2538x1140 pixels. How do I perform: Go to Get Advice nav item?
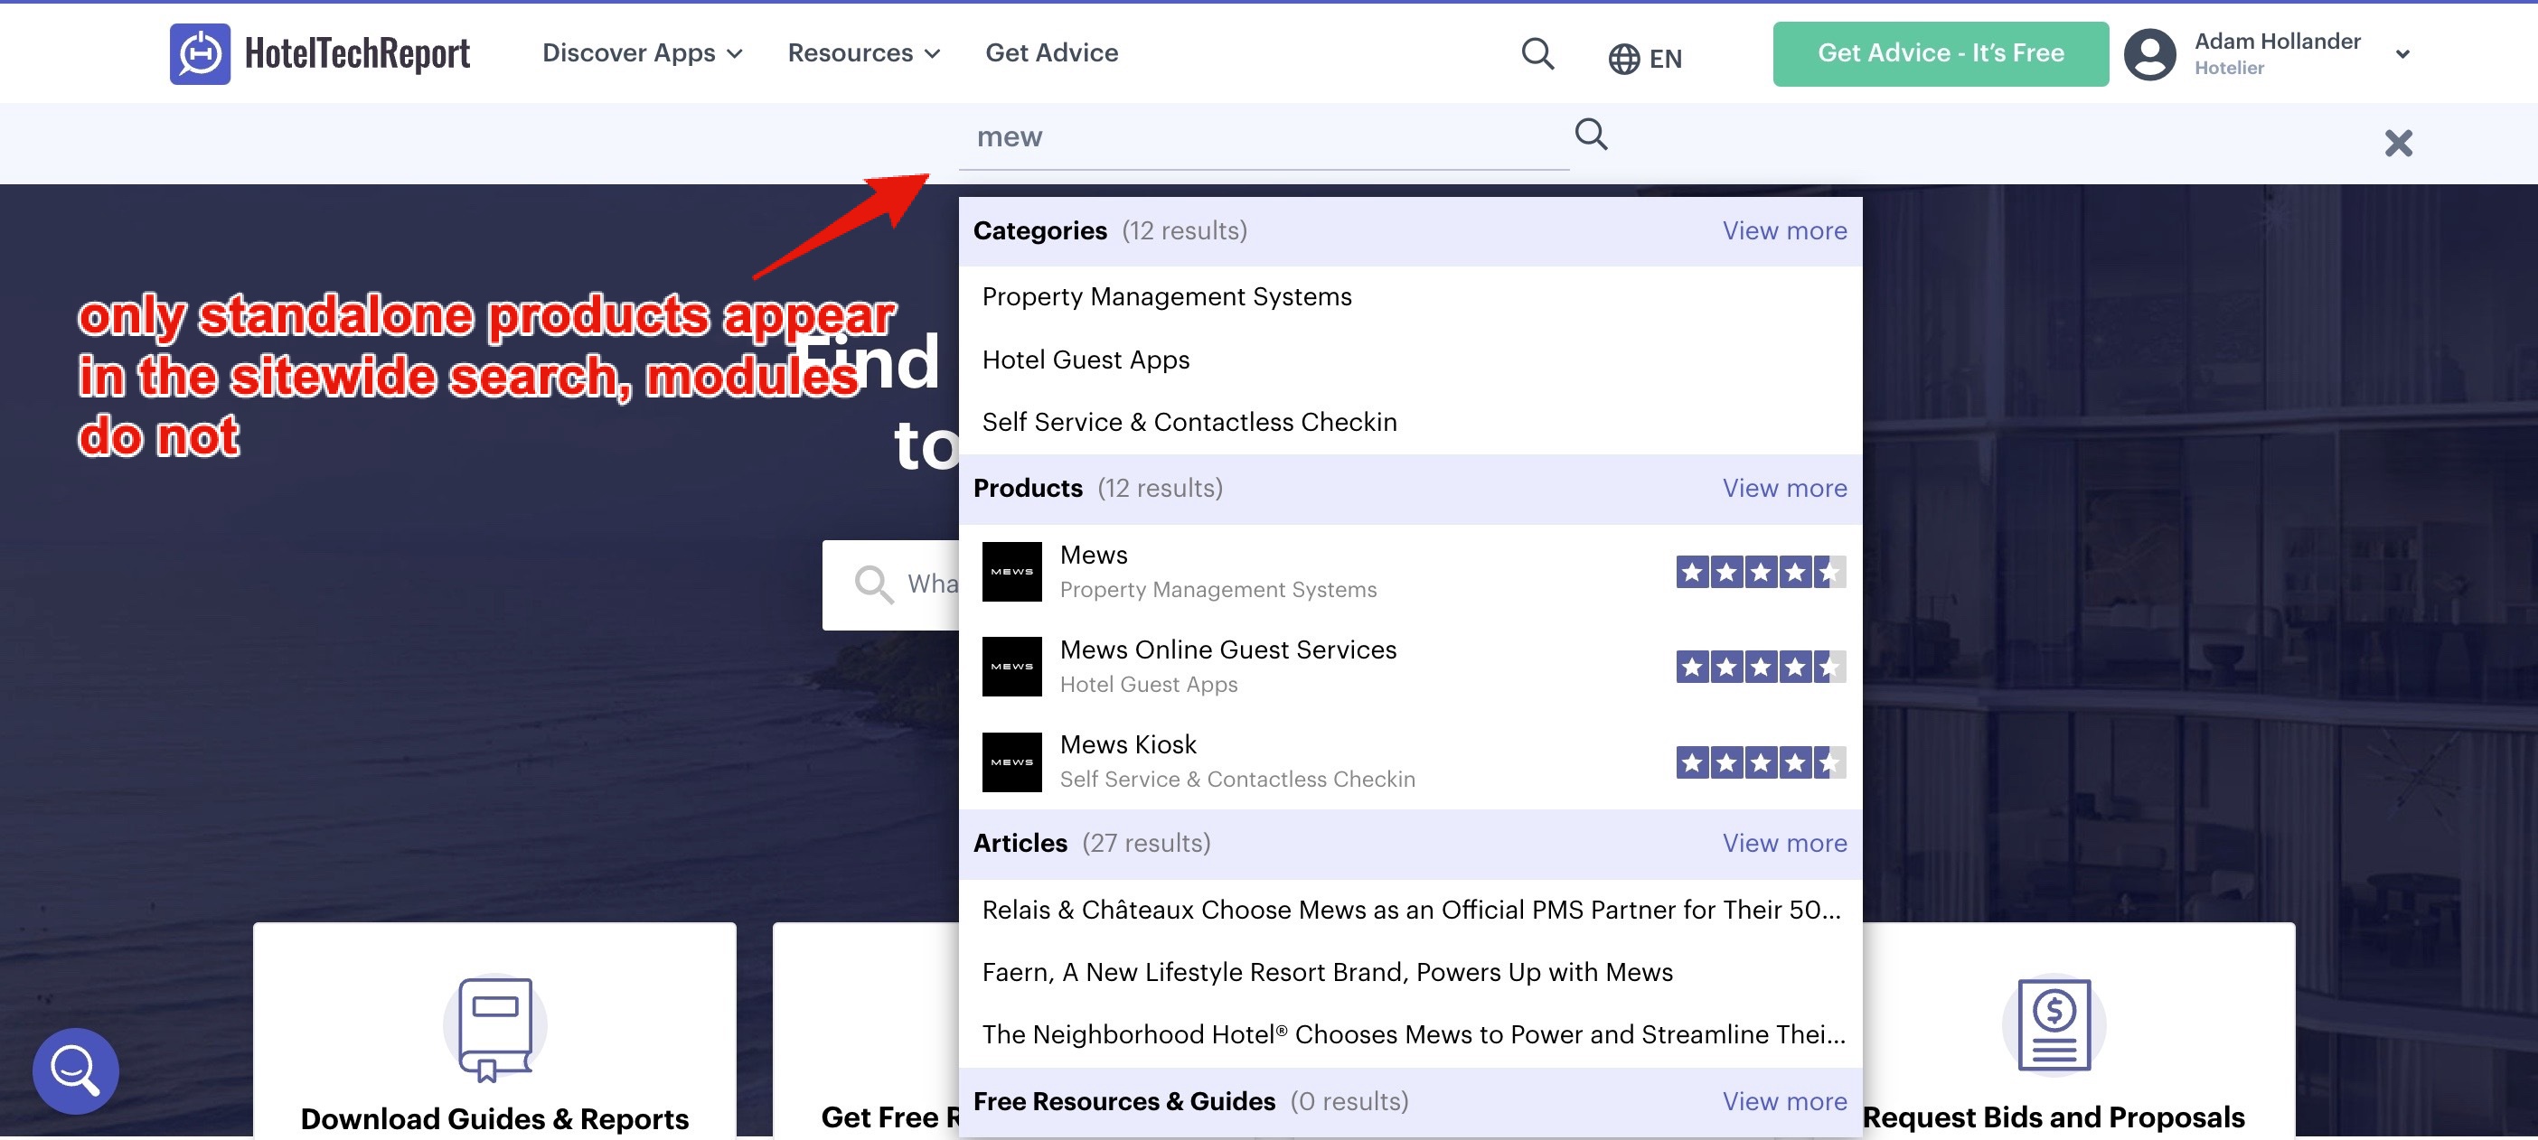[1051, 53]
